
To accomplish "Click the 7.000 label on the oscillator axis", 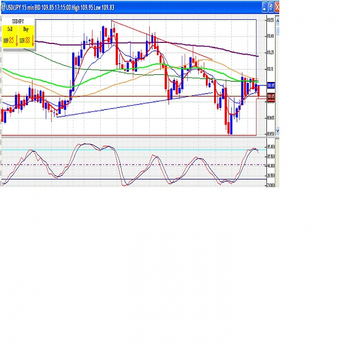I will pos(271,185).
